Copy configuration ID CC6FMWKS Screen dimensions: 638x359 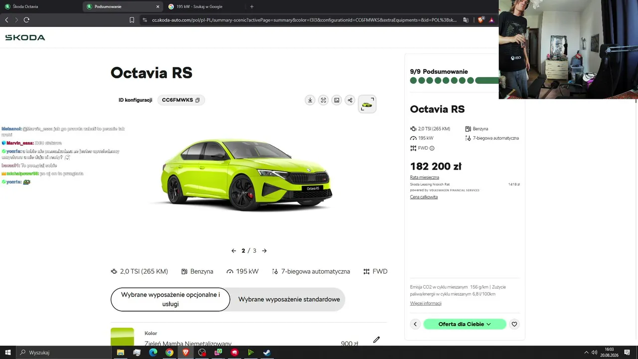[197, 100]
